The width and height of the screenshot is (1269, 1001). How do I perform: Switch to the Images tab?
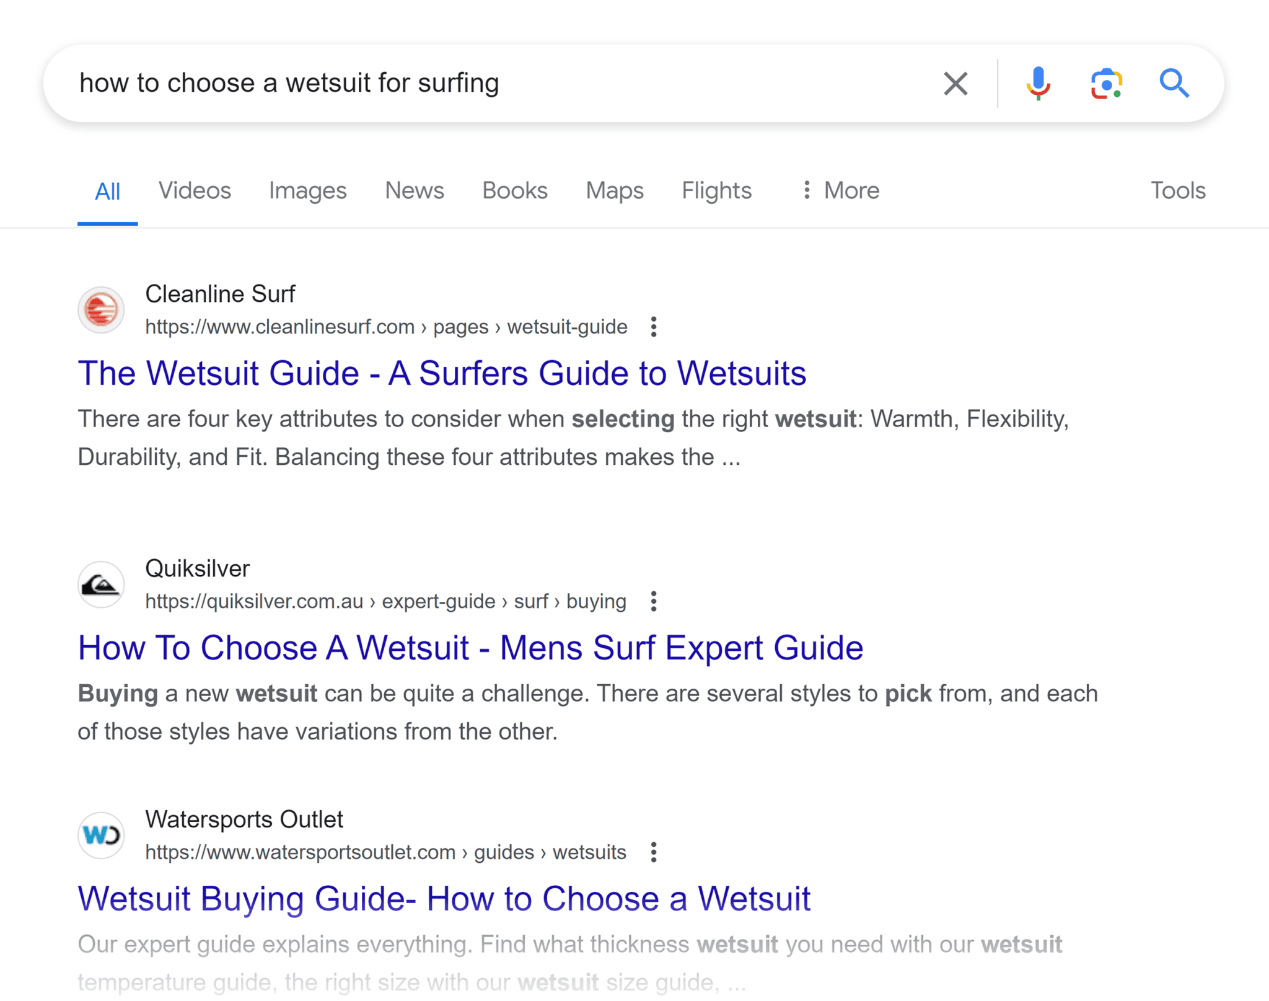307,190
